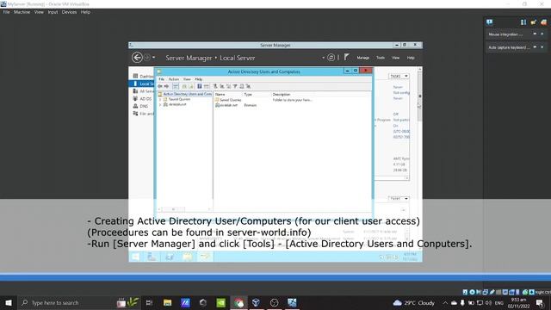The image size is (551, 310).
Task: Click the blue help icon in Active Directory toolbar
Action: point(199,86)
